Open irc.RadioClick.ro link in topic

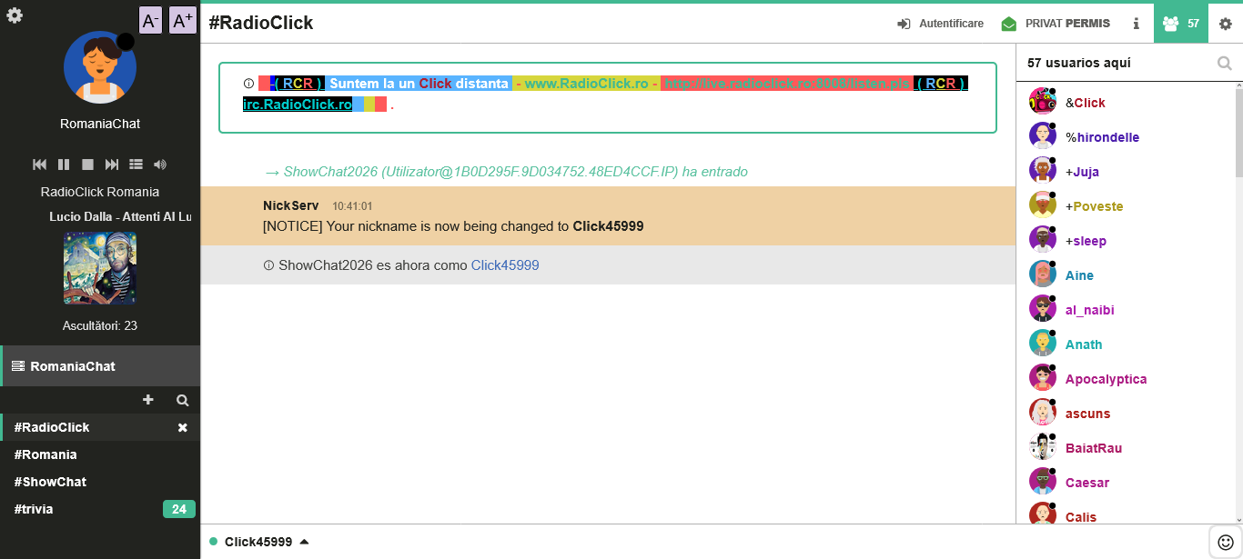pos(298,105)
